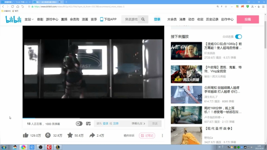Bookmark page with star icon
267x150 pixels.
(226, 6)
